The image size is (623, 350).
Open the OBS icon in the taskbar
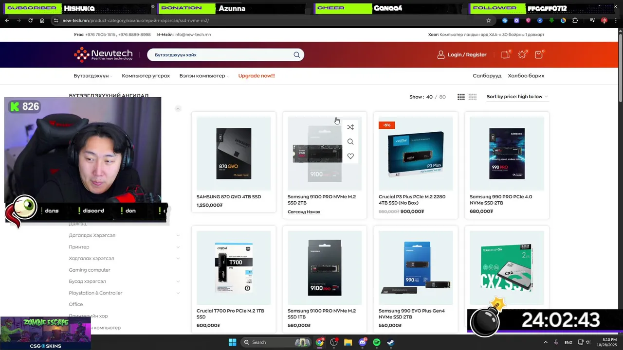[x=334, y=342]
